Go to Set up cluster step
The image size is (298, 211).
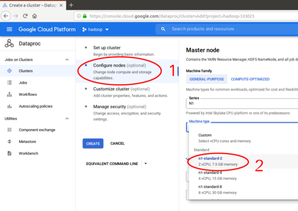point(127,51)
